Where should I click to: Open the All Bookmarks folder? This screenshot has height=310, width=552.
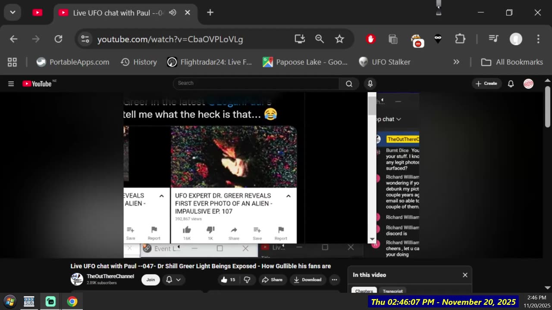tap(511, 62)
